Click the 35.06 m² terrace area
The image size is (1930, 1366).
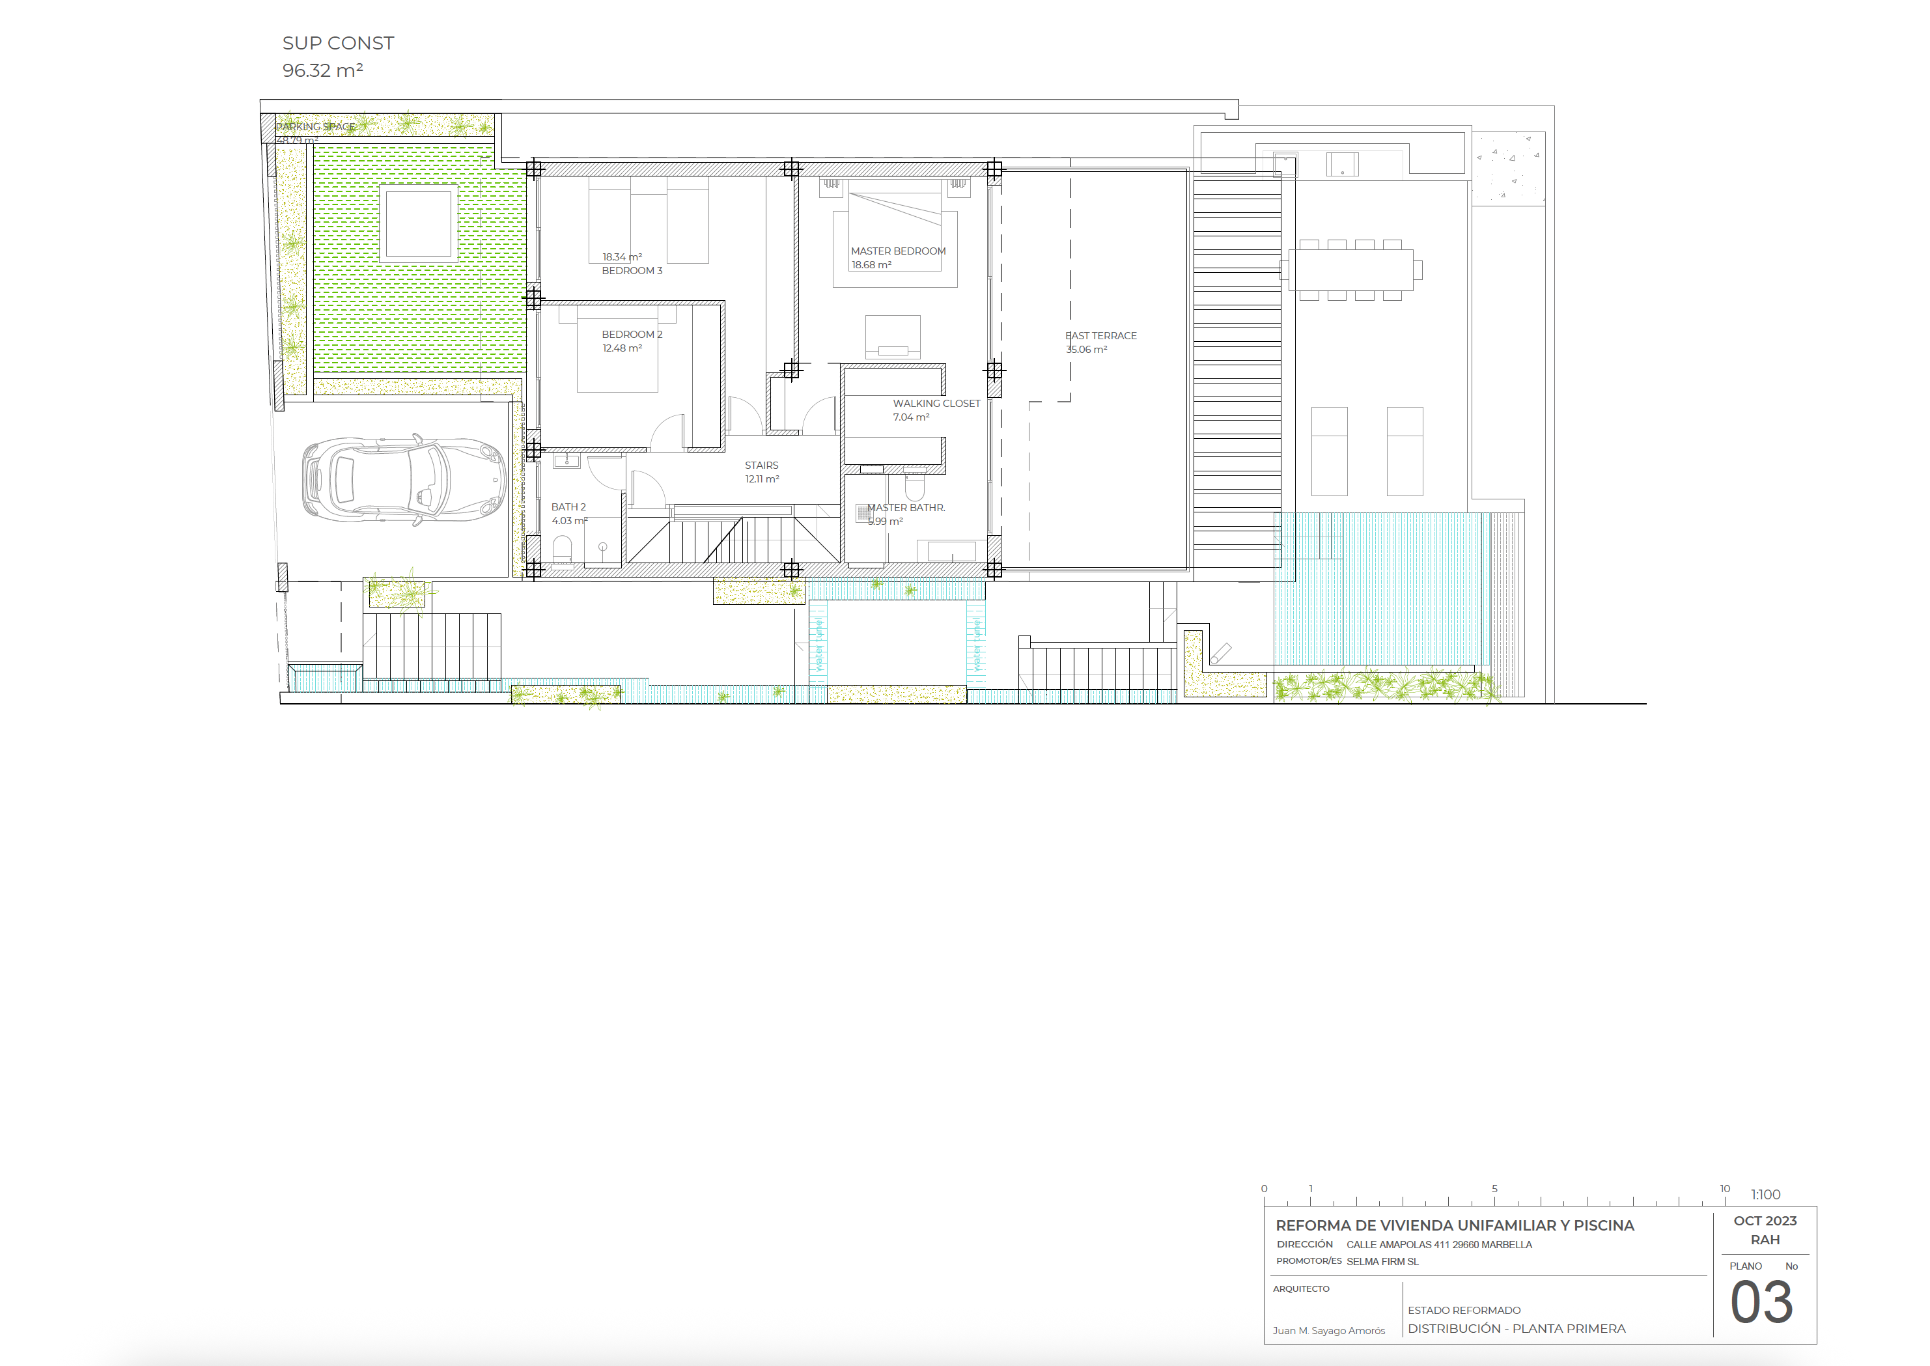pyautogui.click(x=1087, y=350)
